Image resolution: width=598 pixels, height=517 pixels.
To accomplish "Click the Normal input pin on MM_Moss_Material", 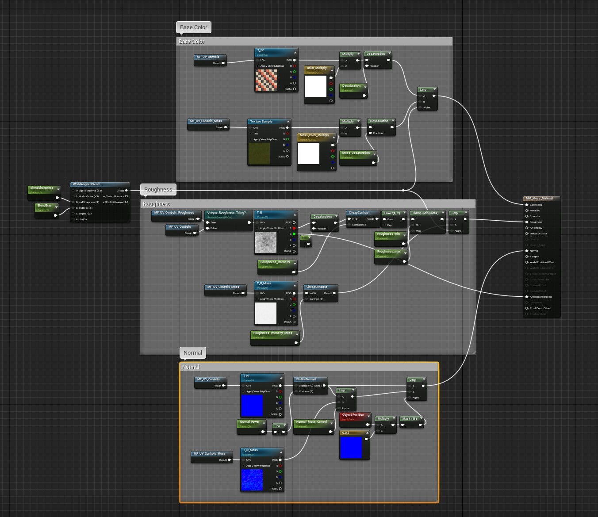I will point(526,251).
